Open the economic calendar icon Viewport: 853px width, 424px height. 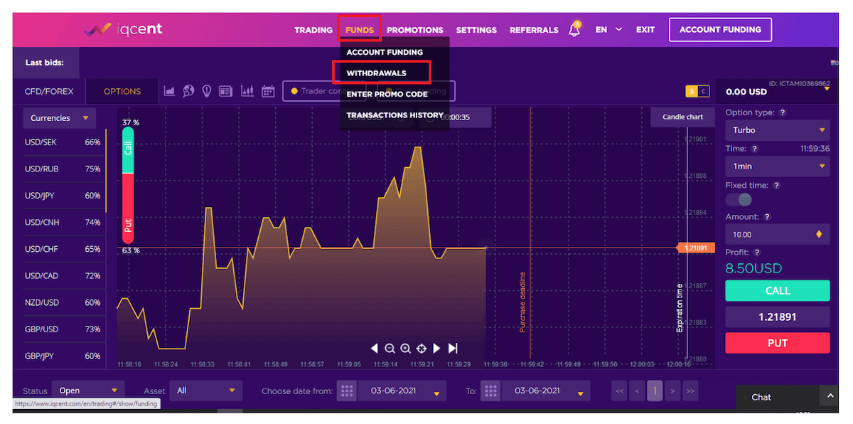268,91
